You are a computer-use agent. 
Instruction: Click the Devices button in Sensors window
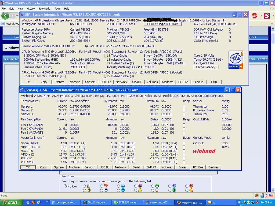click(213, 167)
